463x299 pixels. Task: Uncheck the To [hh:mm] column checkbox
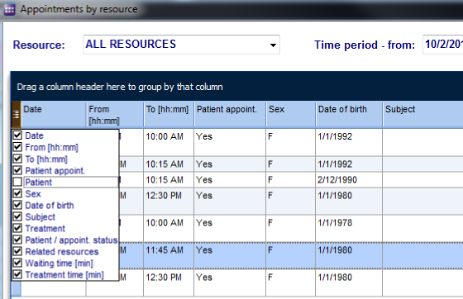(17, 159)
